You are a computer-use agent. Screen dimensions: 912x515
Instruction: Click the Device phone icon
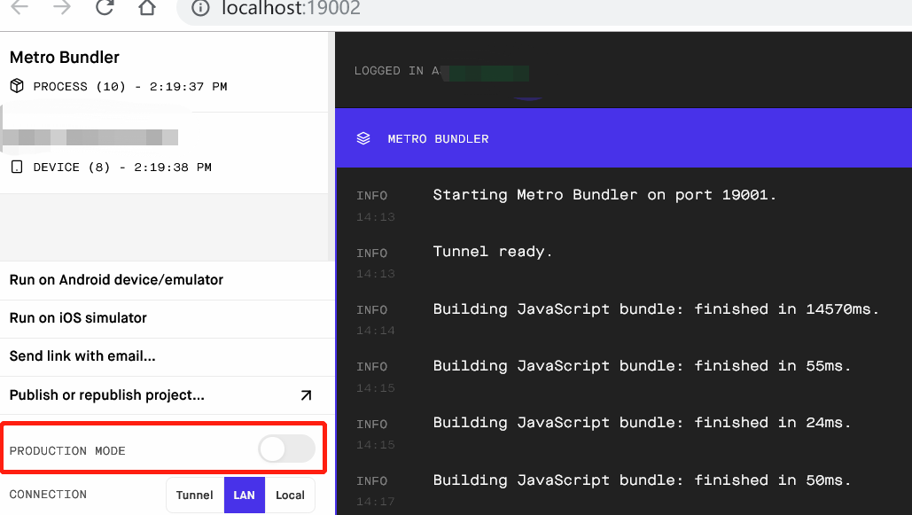tap(17, 167)
